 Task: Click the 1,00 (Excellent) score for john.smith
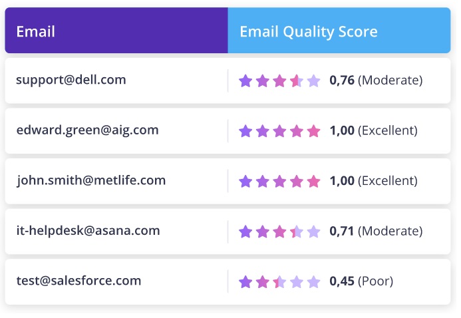click(x=374, y=181)
